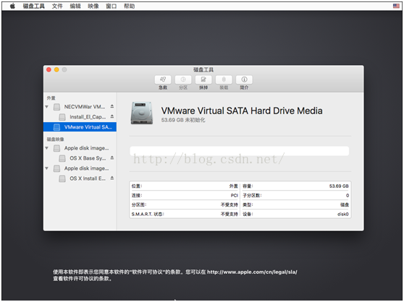
Task: Open the 帮助 menu
Action: 130,7
